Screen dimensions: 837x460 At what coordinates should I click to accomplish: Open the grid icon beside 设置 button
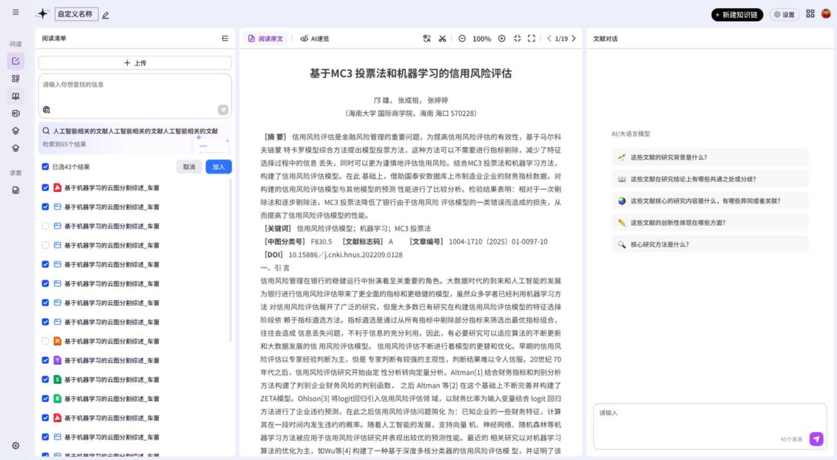point(810,14)
